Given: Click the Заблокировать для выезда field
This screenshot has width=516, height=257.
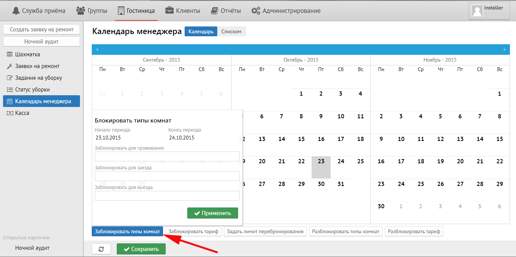Looking at the screenshot, I should coord(167,196).
